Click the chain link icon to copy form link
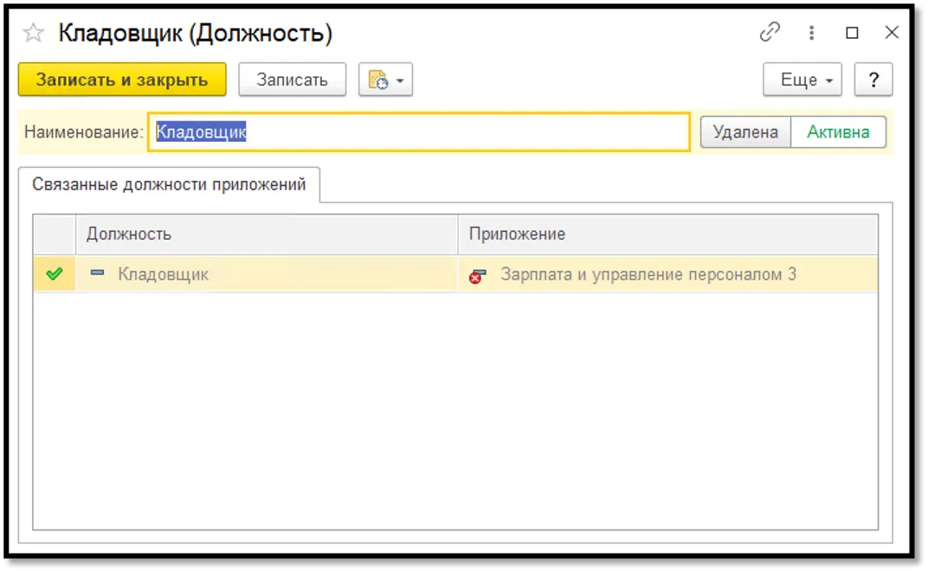Screen dimensions: 928x571 click(x=770, y=31)
